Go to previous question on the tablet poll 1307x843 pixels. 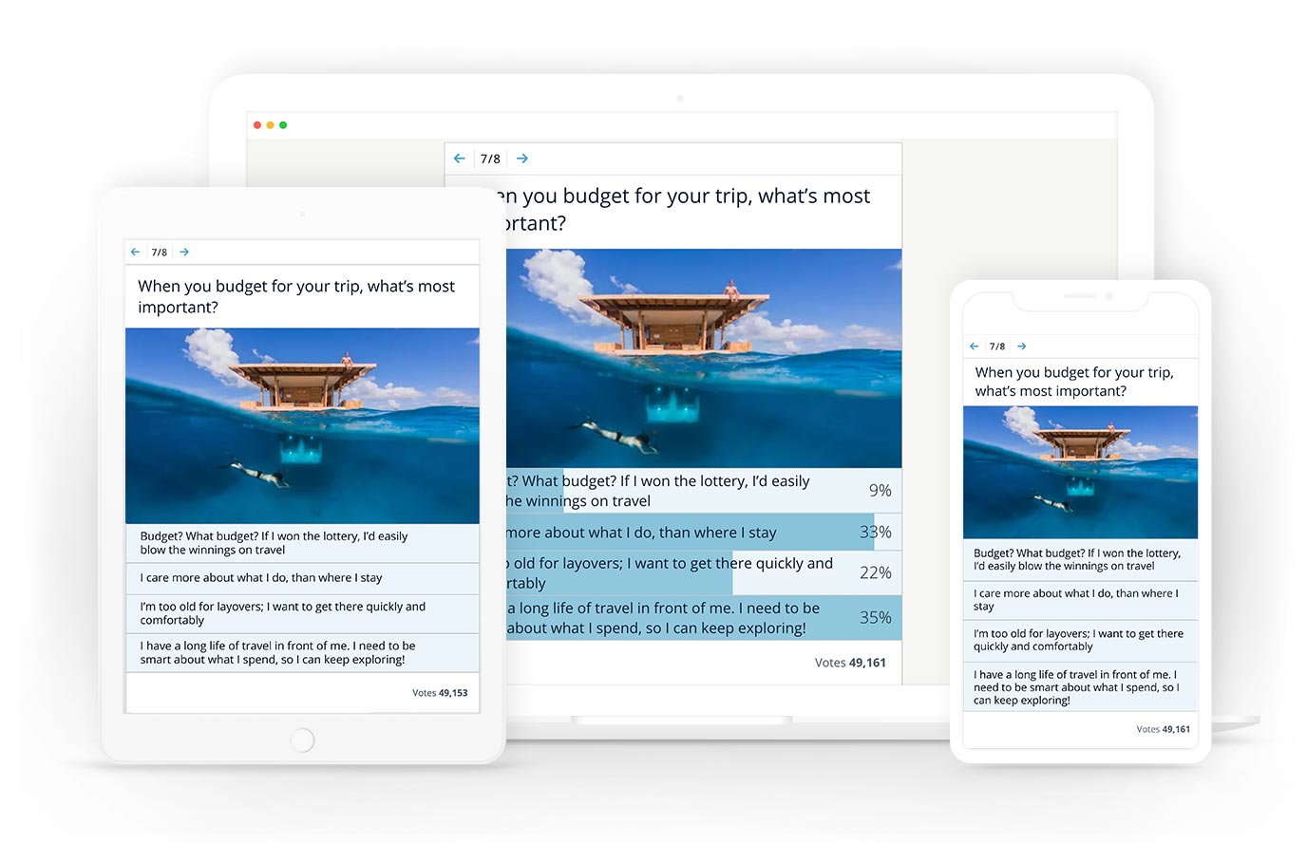135,252
